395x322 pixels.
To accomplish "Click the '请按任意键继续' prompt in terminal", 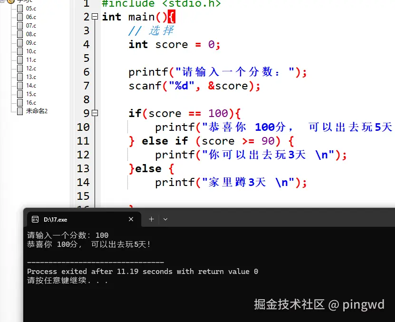I will pyautogui.click(x=67, y=281).
